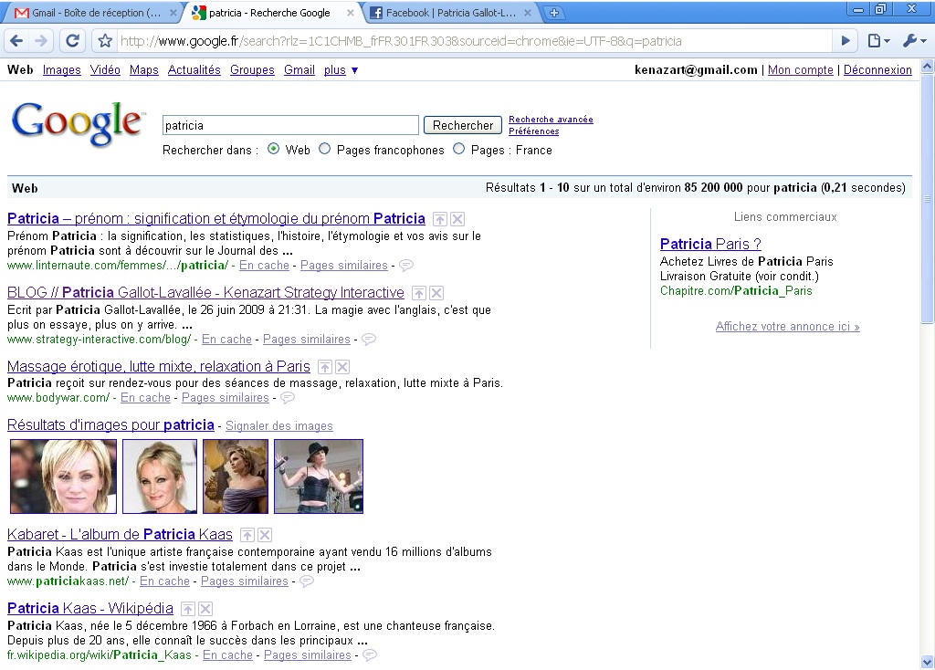Remove the Kenazart Strategy Interactive blog result
935x670 pixels.
coord(436,293)
